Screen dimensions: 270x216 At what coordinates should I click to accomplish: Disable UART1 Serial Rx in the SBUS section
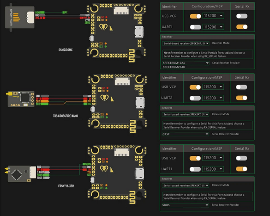pyautogui.click(x=241, y=169)
